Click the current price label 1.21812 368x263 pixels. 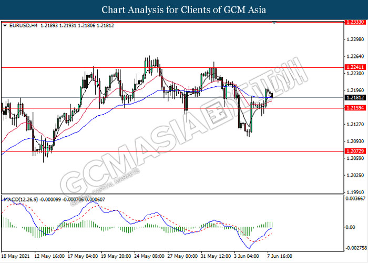(355, 97)
